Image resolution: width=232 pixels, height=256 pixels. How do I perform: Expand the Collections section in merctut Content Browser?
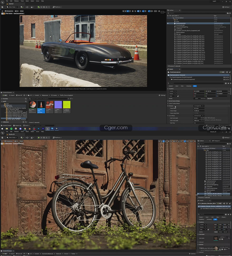2,122
